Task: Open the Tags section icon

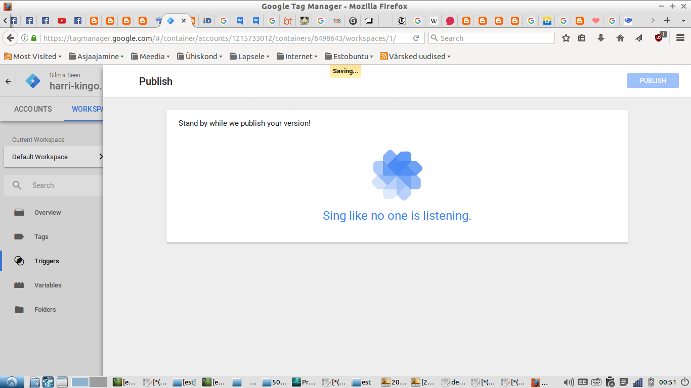Action: pos(19,236)
